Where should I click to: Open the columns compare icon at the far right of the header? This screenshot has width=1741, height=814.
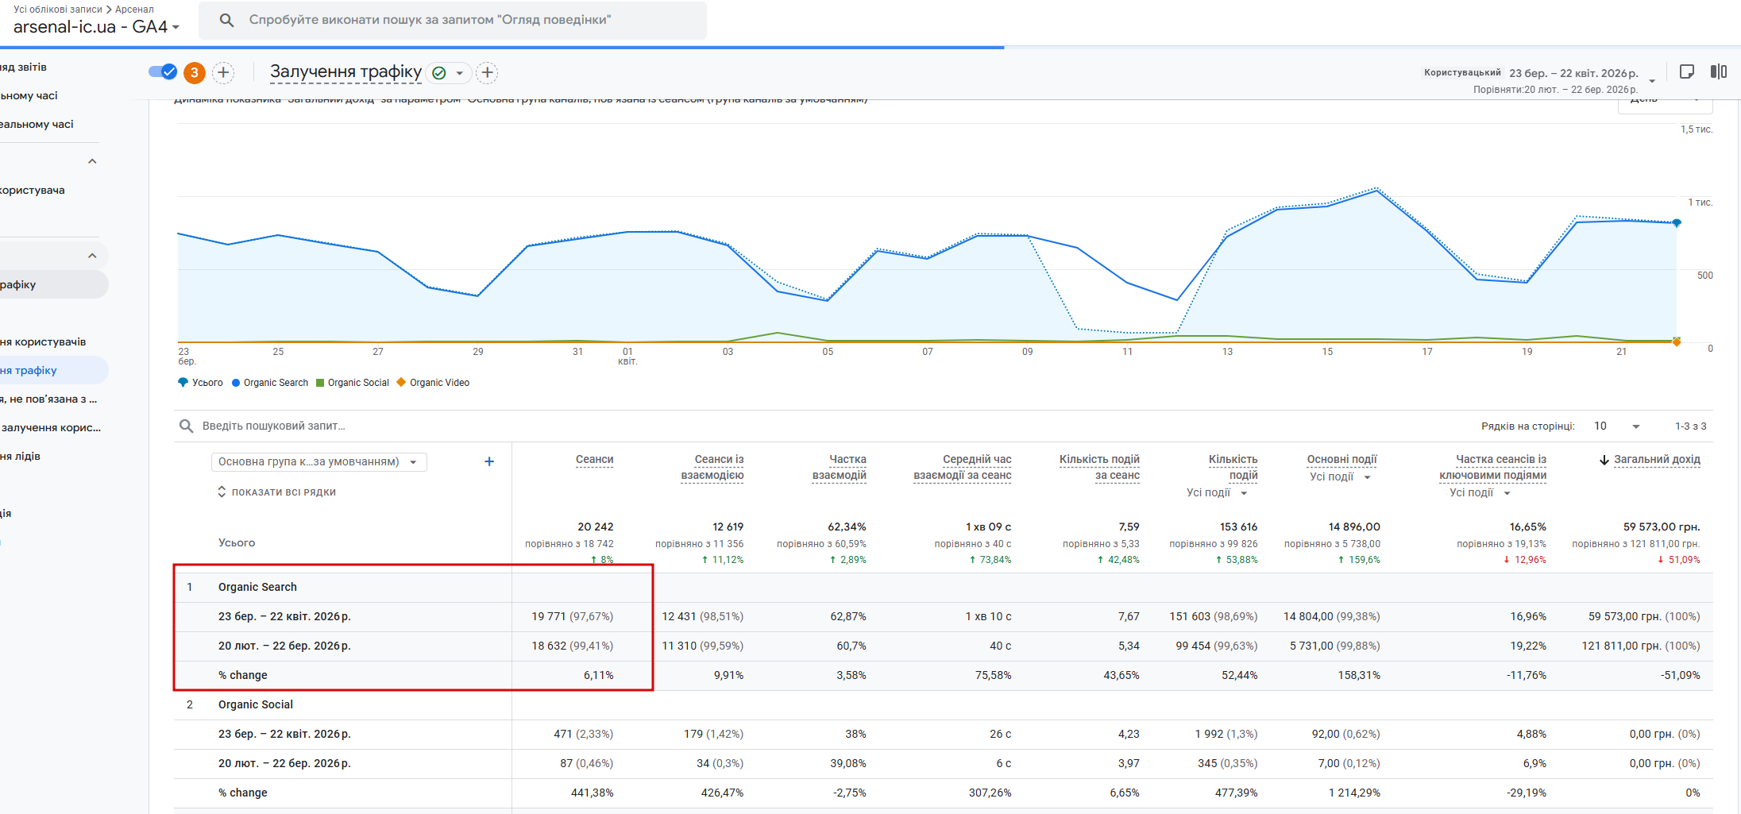point(1719,71)
